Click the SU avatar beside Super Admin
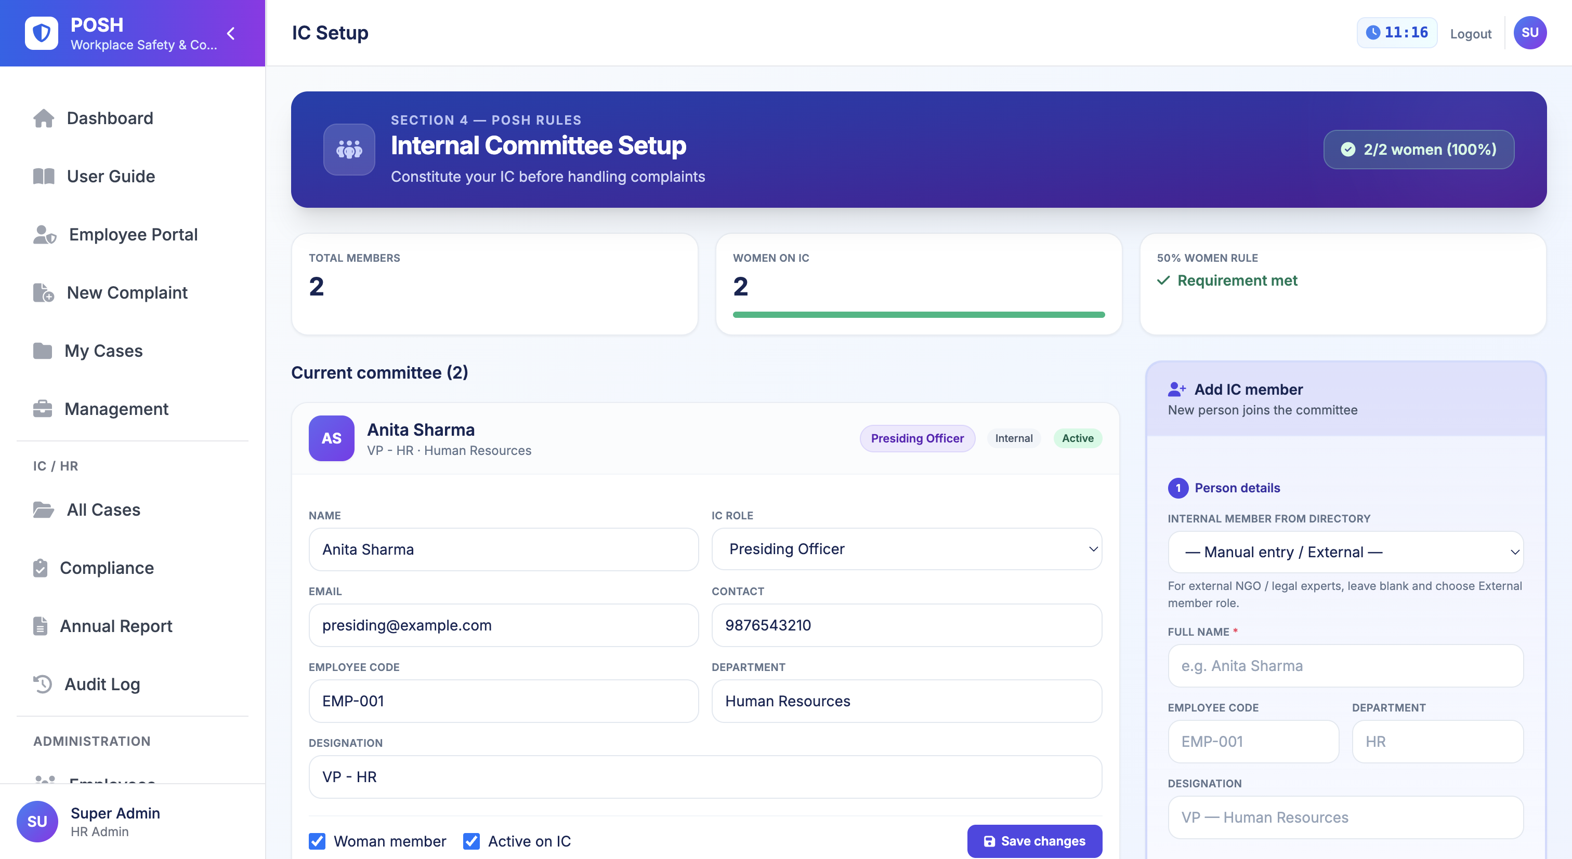 click(x=37, y=821)
